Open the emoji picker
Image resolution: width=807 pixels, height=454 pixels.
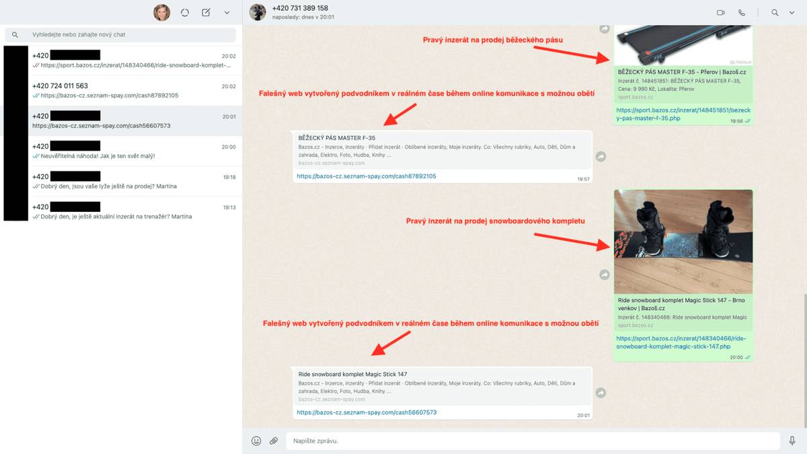coord(256,441)
